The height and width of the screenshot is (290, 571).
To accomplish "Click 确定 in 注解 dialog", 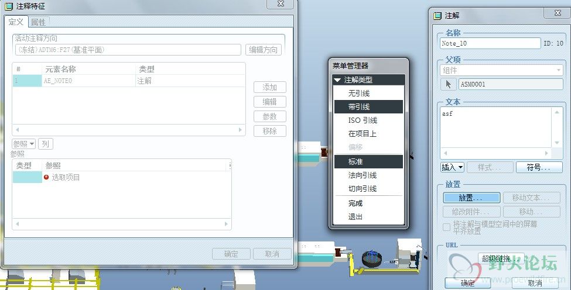I will 467,283.
